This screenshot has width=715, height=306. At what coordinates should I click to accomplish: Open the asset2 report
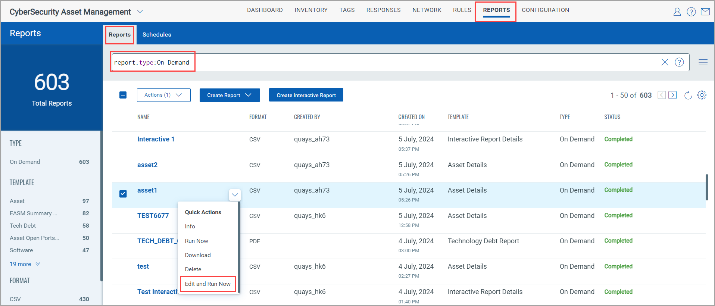tap(147, 165)
